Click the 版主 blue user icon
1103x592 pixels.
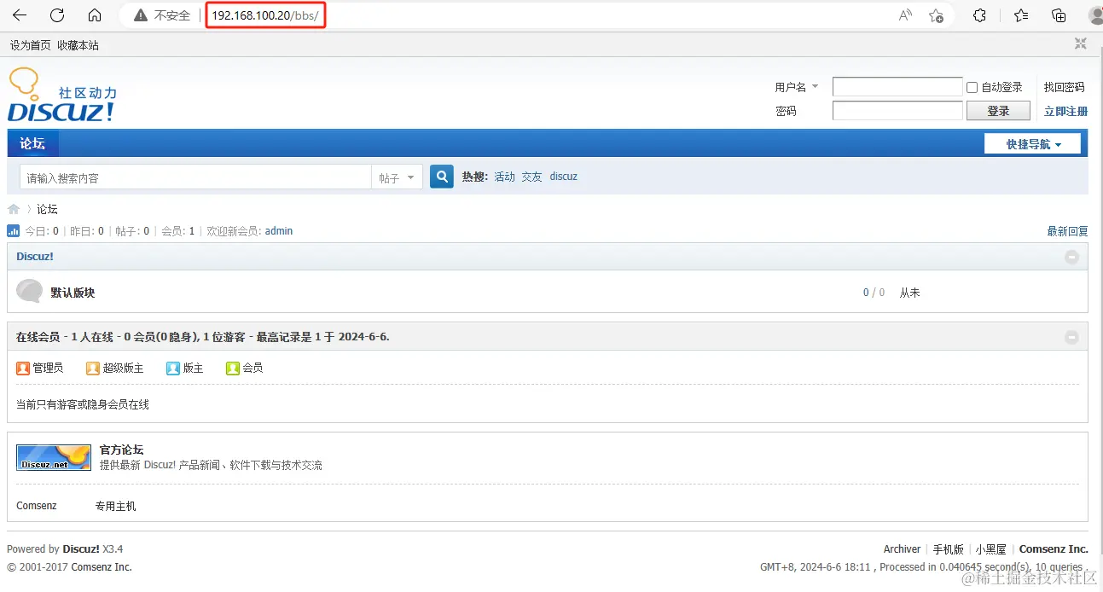point(173,369)
